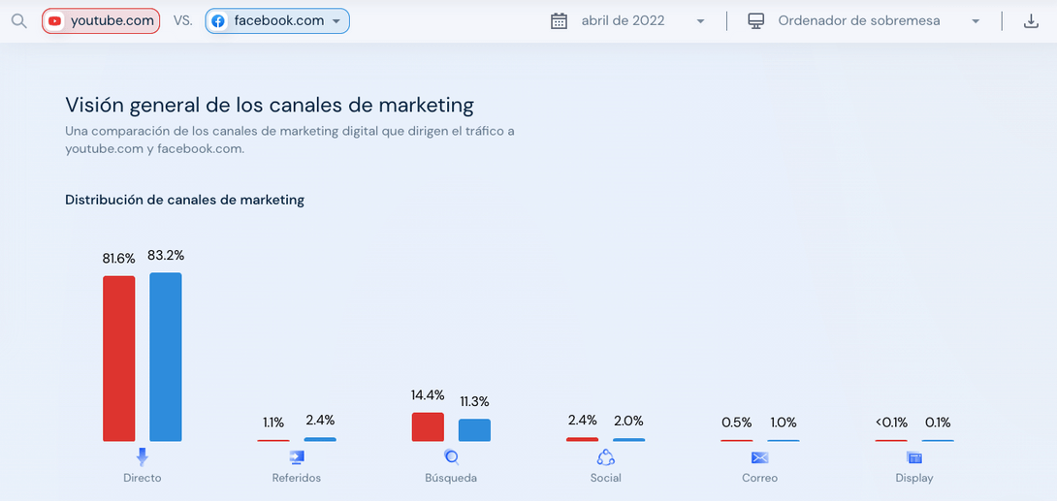The width and height of the screenshot is (1057, 501).
Task: Click the search magnifier icon
Action: coord(18,21)
